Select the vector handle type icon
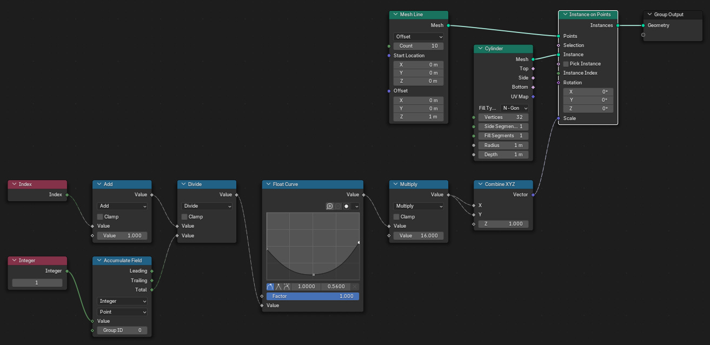The width and height of the screenshot is (710, 345). coord(278,287)
